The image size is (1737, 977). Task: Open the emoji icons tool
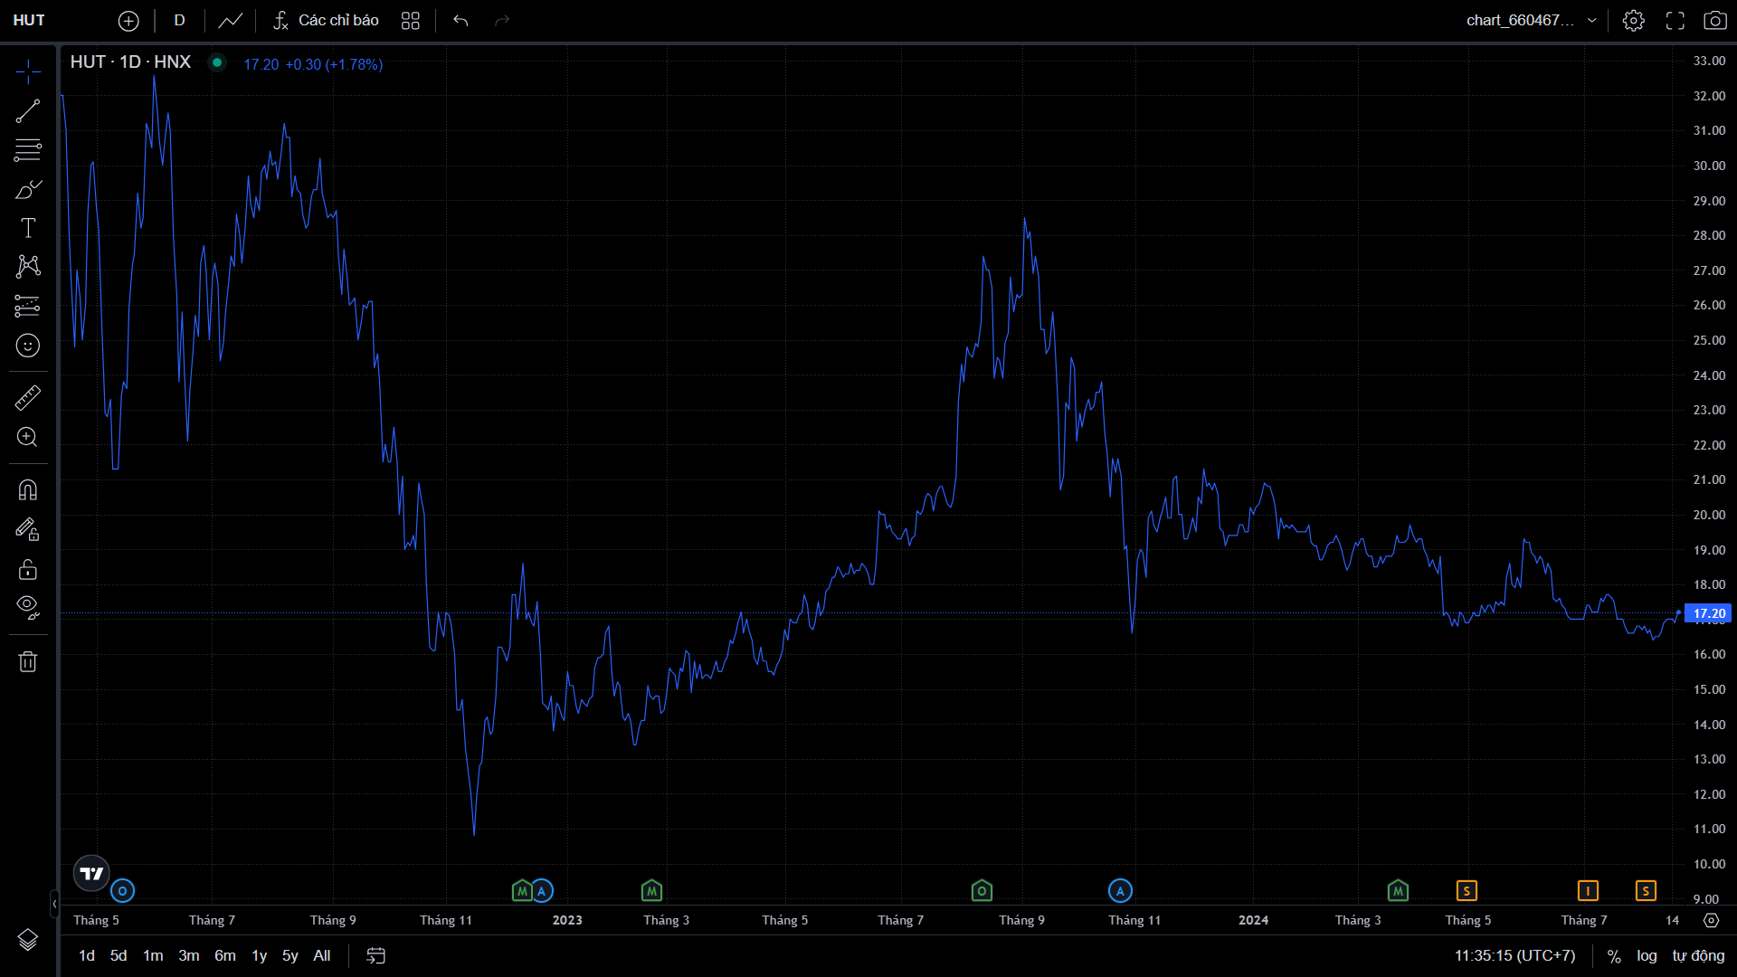pos(28,346)
